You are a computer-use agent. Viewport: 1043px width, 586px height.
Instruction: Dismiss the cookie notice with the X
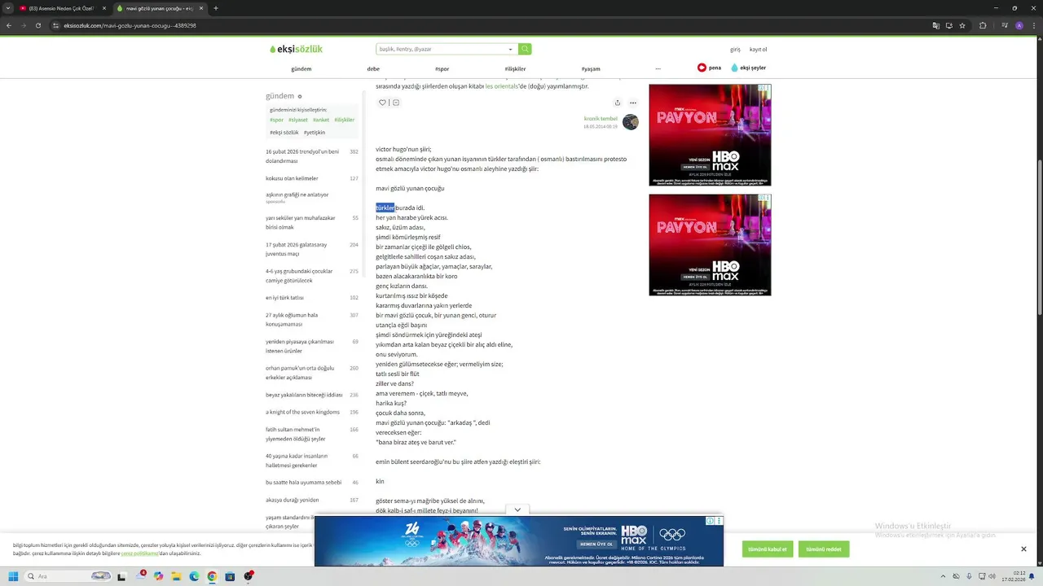pyautogui.click(x=1023, y=549)
